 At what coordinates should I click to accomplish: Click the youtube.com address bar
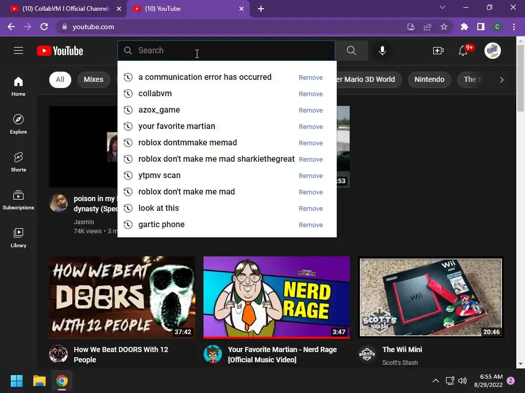pyautogui.click(x=231, y=27)
